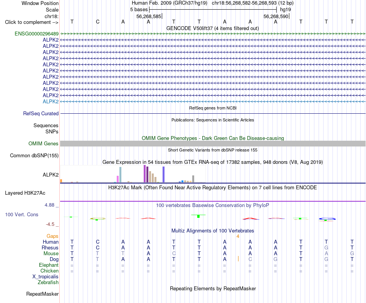Screen dimensions: 366x303
Task: Click the blue PhyloP logo glyph
Action: (x=327, y=219)
